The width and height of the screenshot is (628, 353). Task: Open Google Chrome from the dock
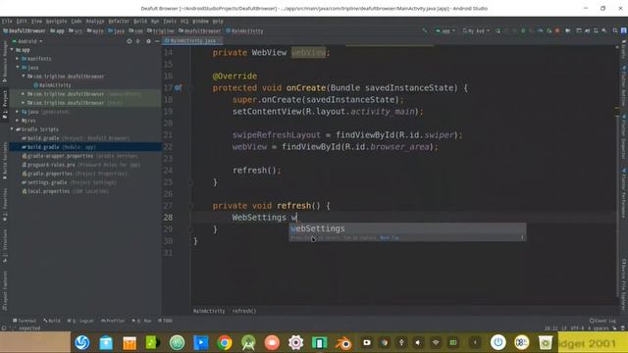click(x=225, y=342)
